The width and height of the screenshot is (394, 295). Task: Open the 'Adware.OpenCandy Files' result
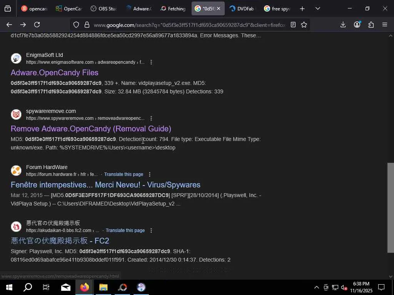click(55, 73)
